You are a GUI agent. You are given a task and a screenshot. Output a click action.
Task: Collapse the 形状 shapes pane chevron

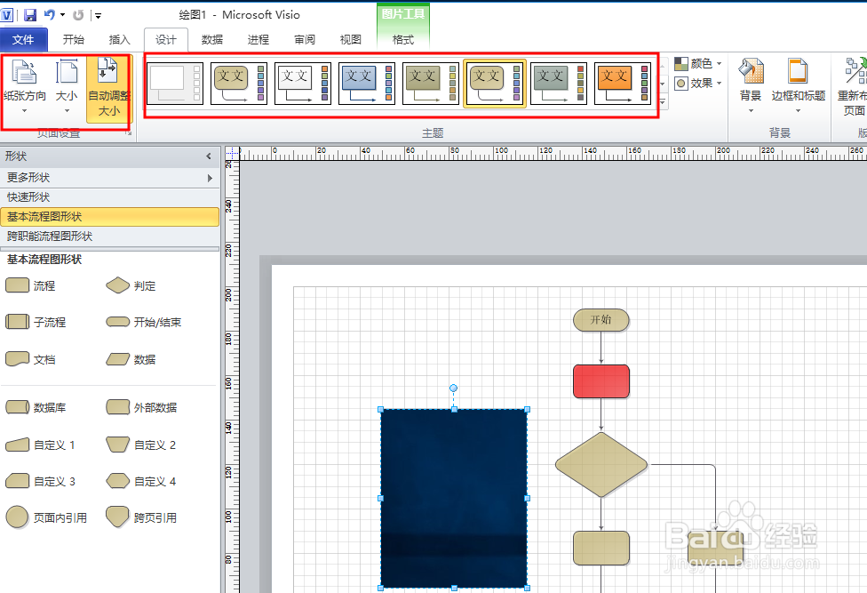(x=210, y=156)
